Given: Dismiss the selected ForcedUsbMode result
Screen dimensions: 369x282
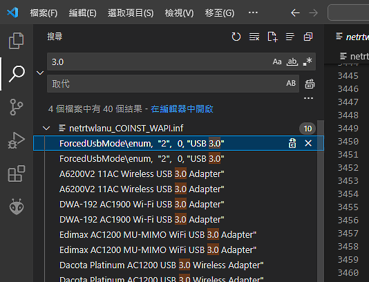Looking at the screenshot, I should pos(308,143).
